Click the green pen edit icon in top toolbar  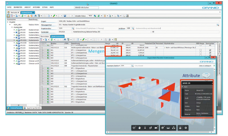coord(54,16)
